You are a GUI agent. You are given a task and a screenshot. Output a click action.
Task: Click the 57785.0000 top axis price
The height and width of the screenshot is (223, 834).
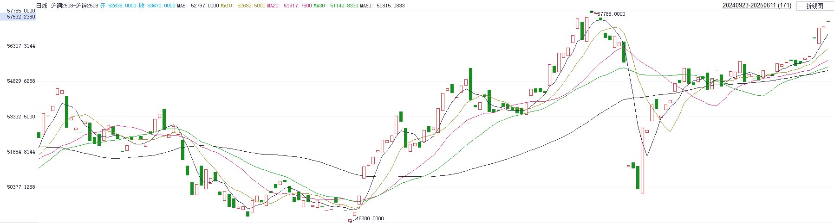pos(21,11)
